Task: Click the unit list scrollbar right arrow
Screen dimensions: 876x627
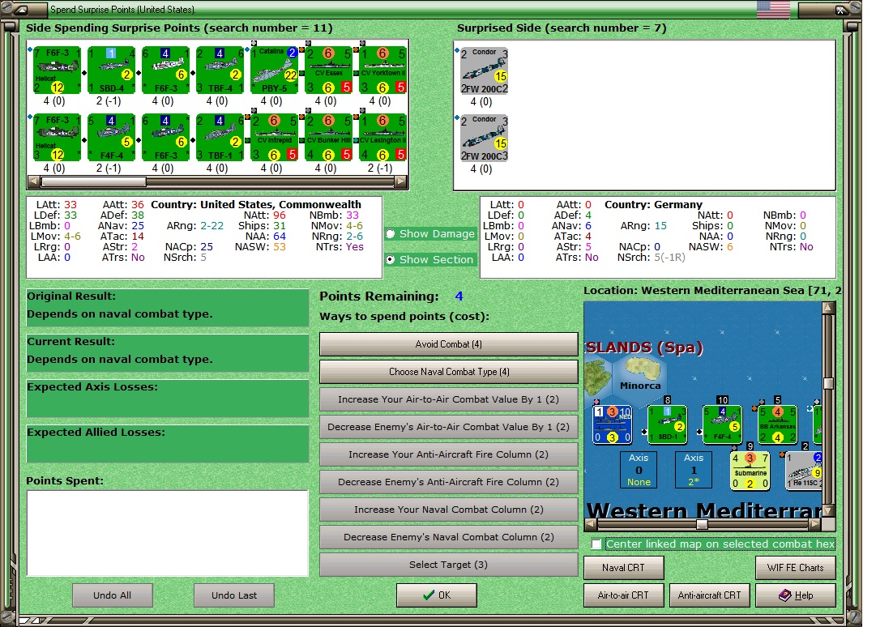Action: 401,181
